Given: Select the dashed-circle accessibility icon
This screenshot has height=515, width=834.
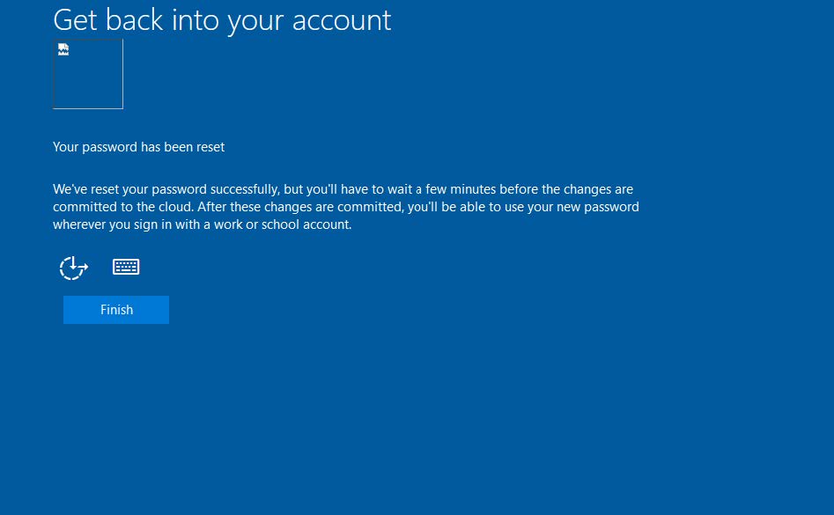Looking at the screenshot, I should pyautogui.click(x=73, y=267).
